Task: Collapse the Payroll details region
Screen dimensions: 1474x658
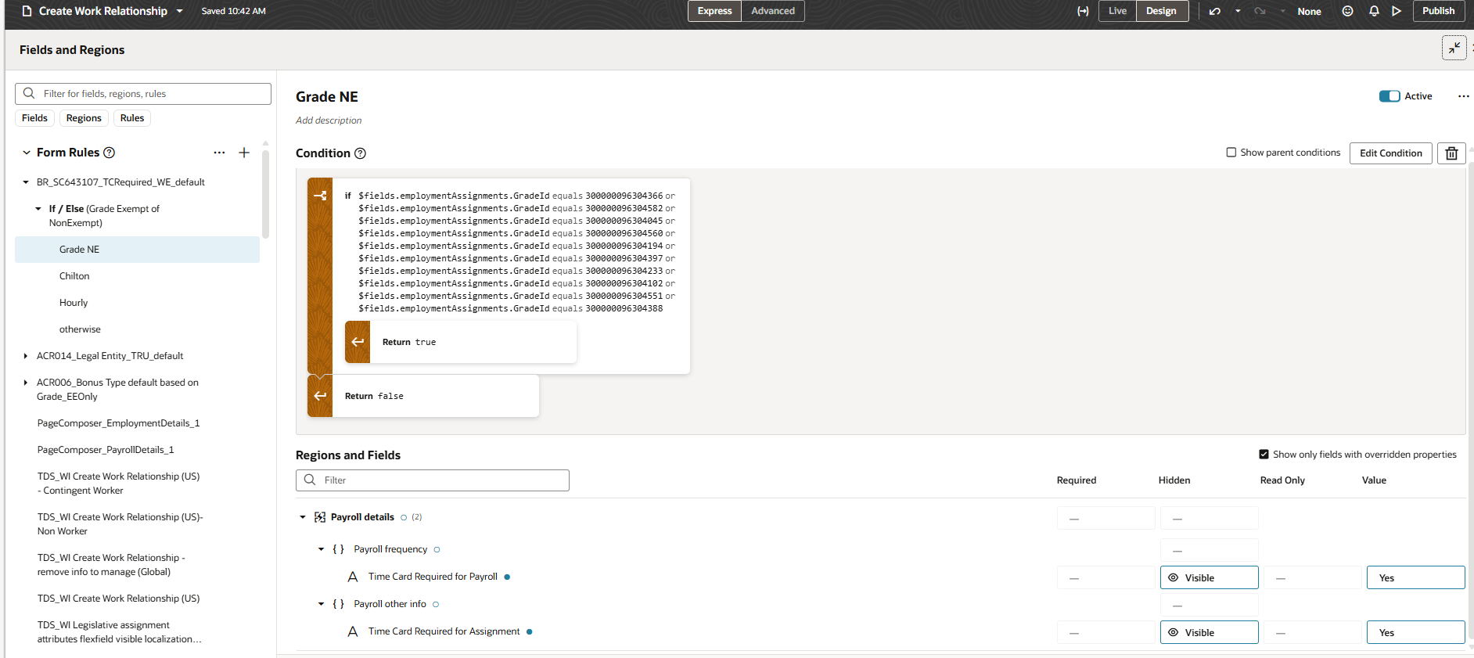Action: (x=303, y=517)
